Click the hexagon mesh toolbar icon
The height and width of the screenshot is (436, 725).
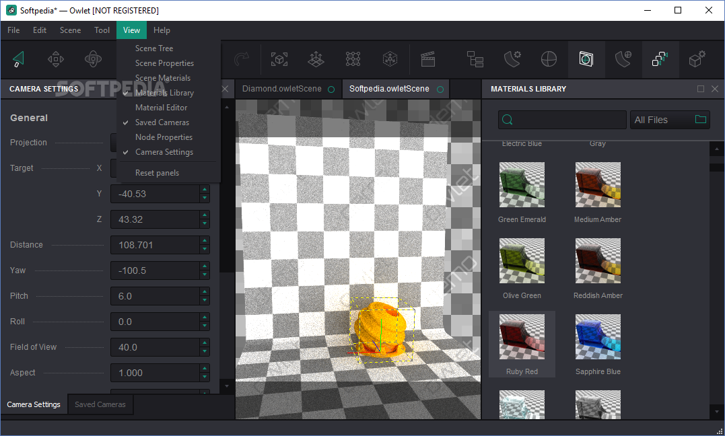click(390, 59)
